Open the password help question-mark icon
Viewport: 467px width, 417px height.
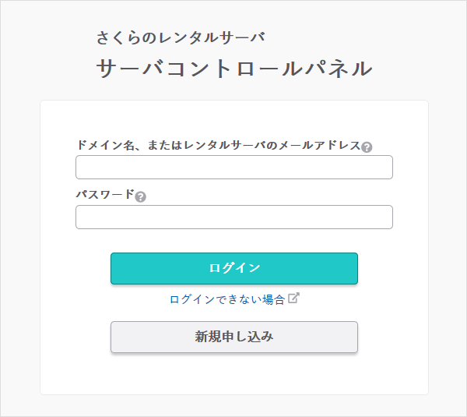140,196
